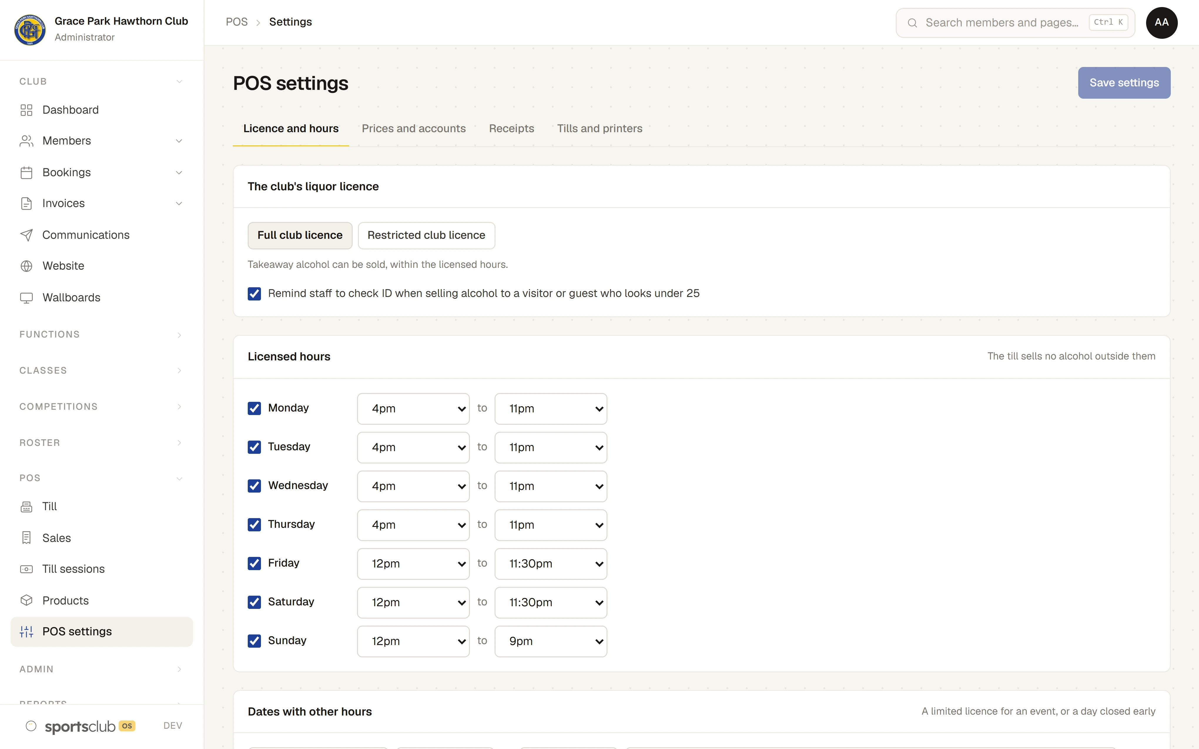Click the sportsclub smiley icon in footer
The height and width of the screenshot is (749, 1199).
tap(31, 726)
